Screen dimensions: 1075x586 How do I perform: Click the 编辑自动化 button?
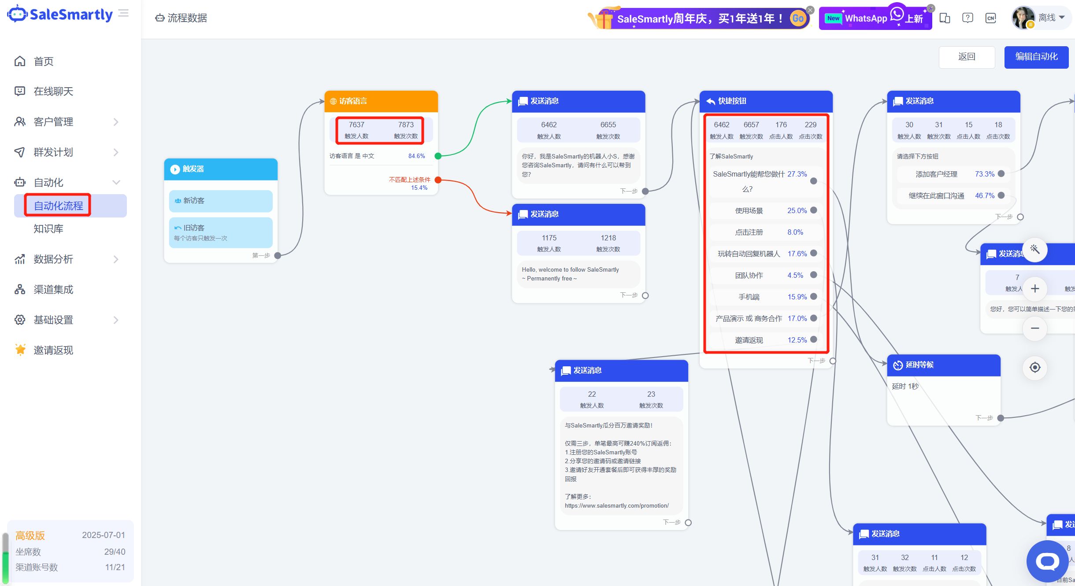[1036, 57]
